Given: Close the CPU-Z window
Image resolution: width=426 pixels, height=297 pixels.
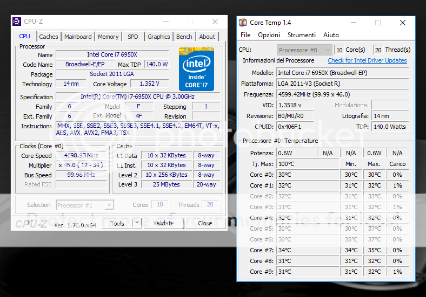Looking at the screenshot, I should [x=215, y=22].
